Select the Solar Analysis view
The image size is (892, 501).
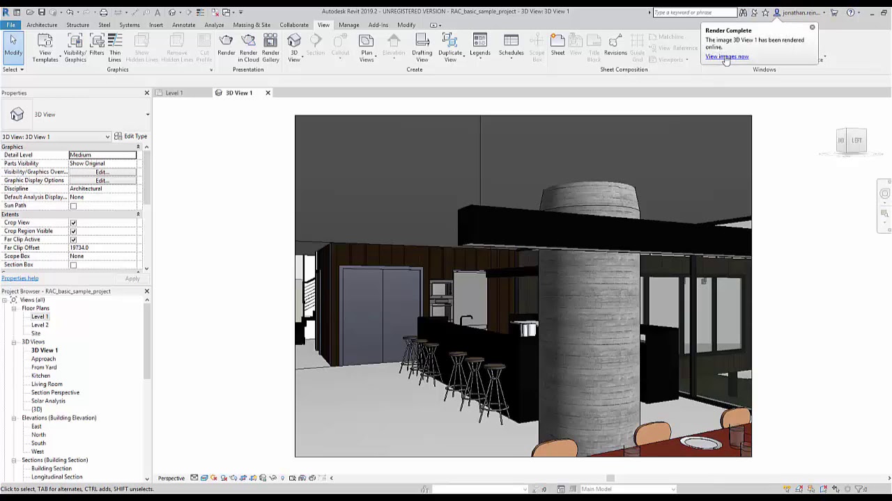48,401
